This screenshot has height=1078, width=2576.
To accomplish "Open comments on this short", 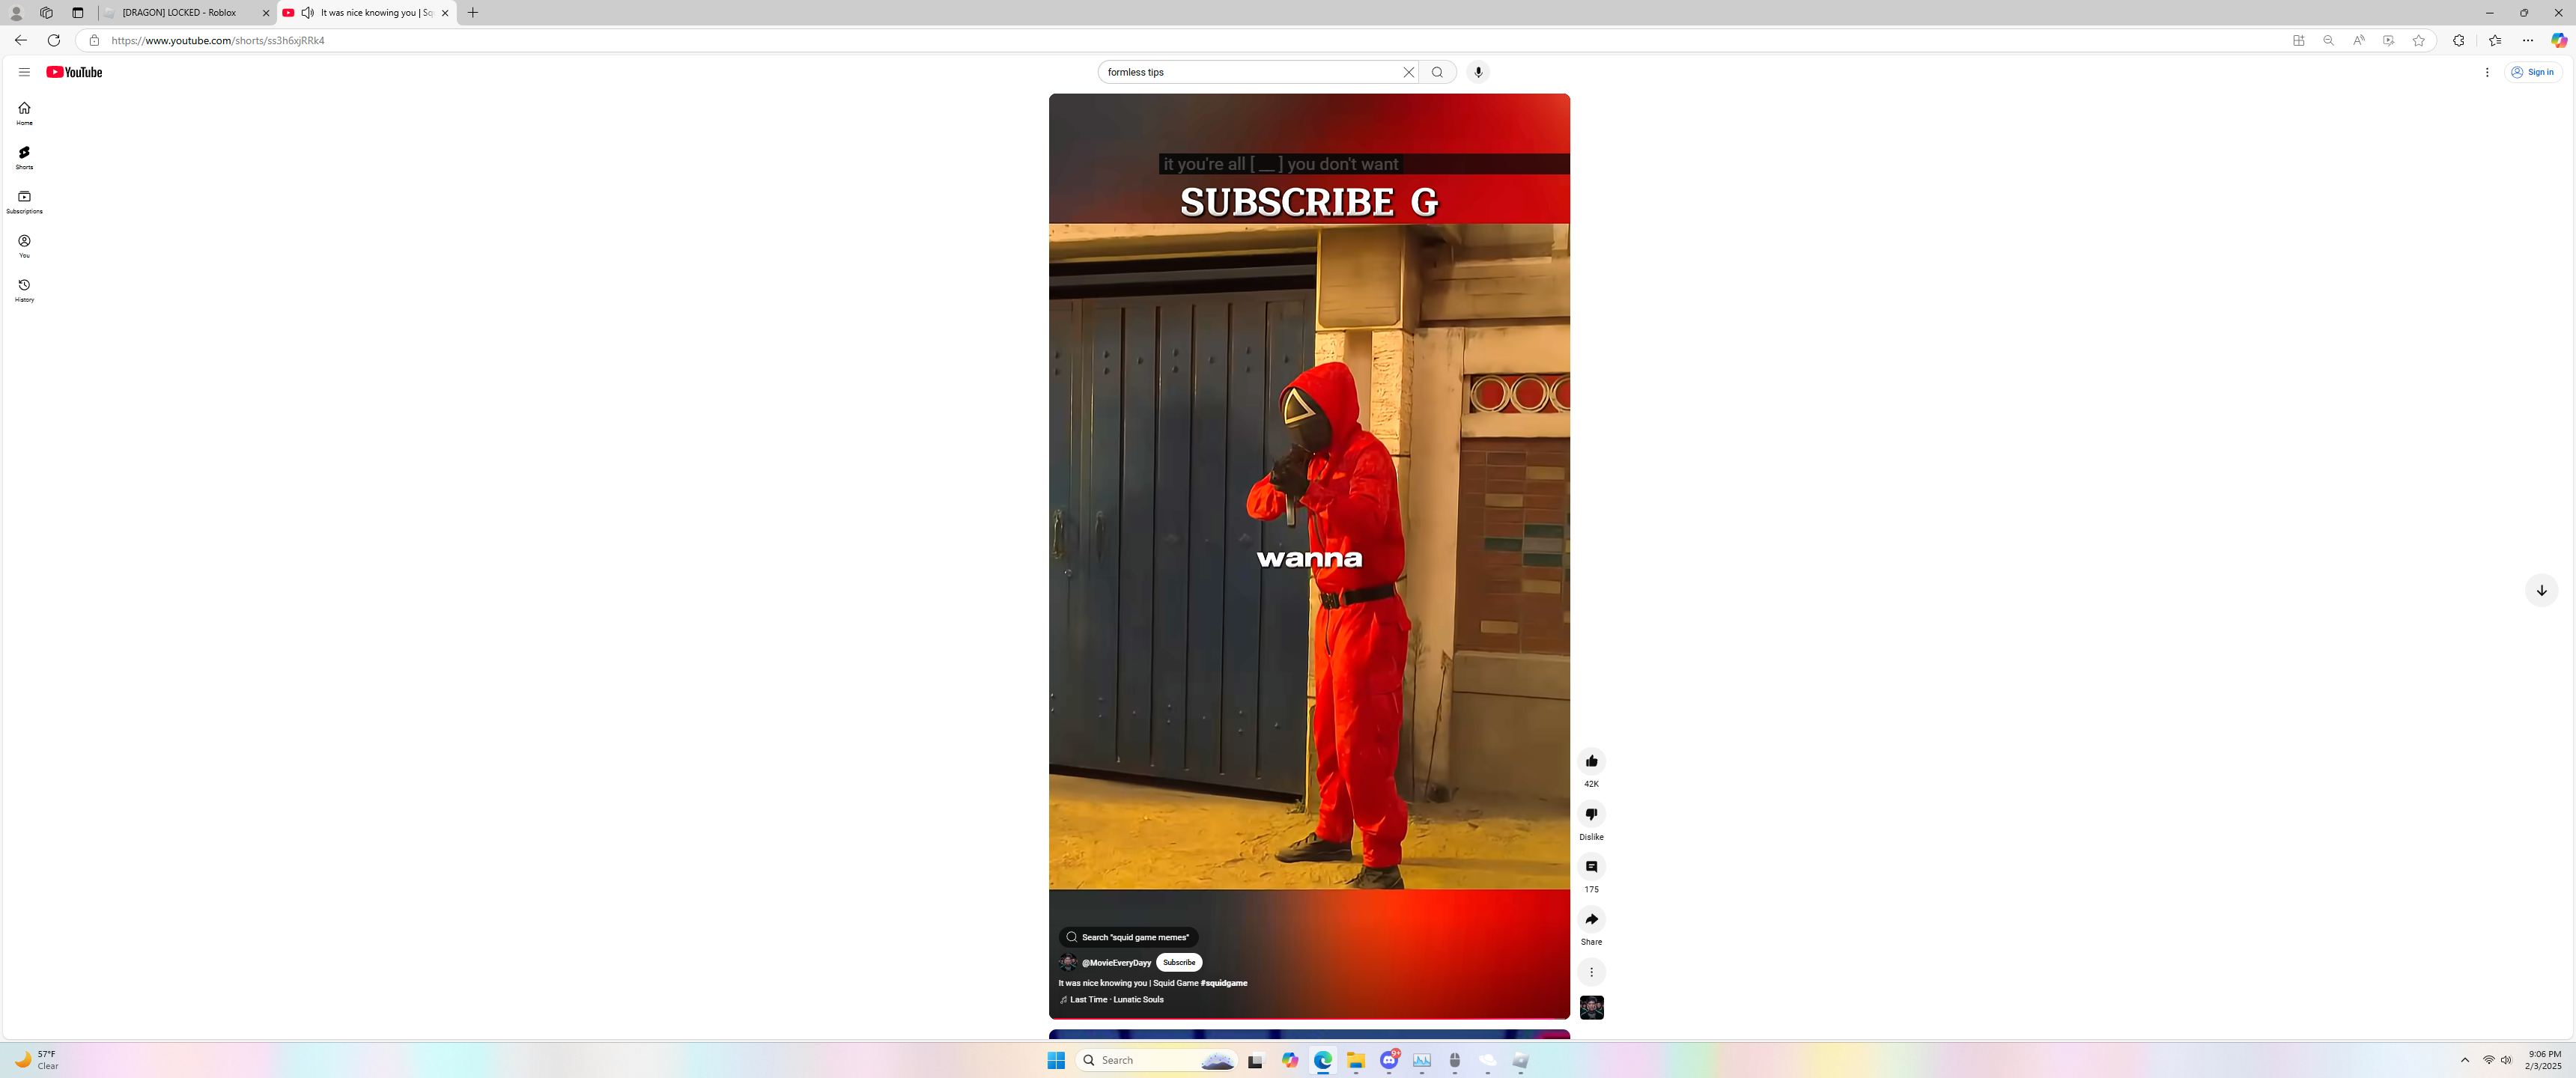I will coord(1591,867).
